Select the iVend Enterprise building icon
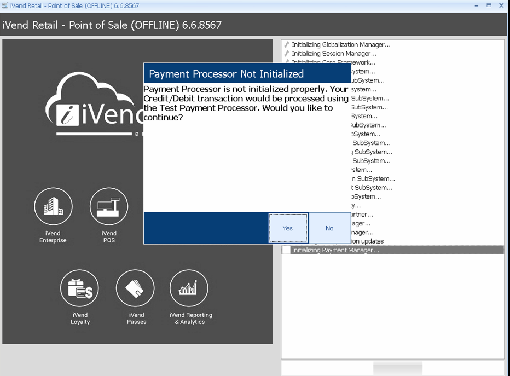Viewport: 510px width, 376px height. pyautogui.click(x=53, y=206)
